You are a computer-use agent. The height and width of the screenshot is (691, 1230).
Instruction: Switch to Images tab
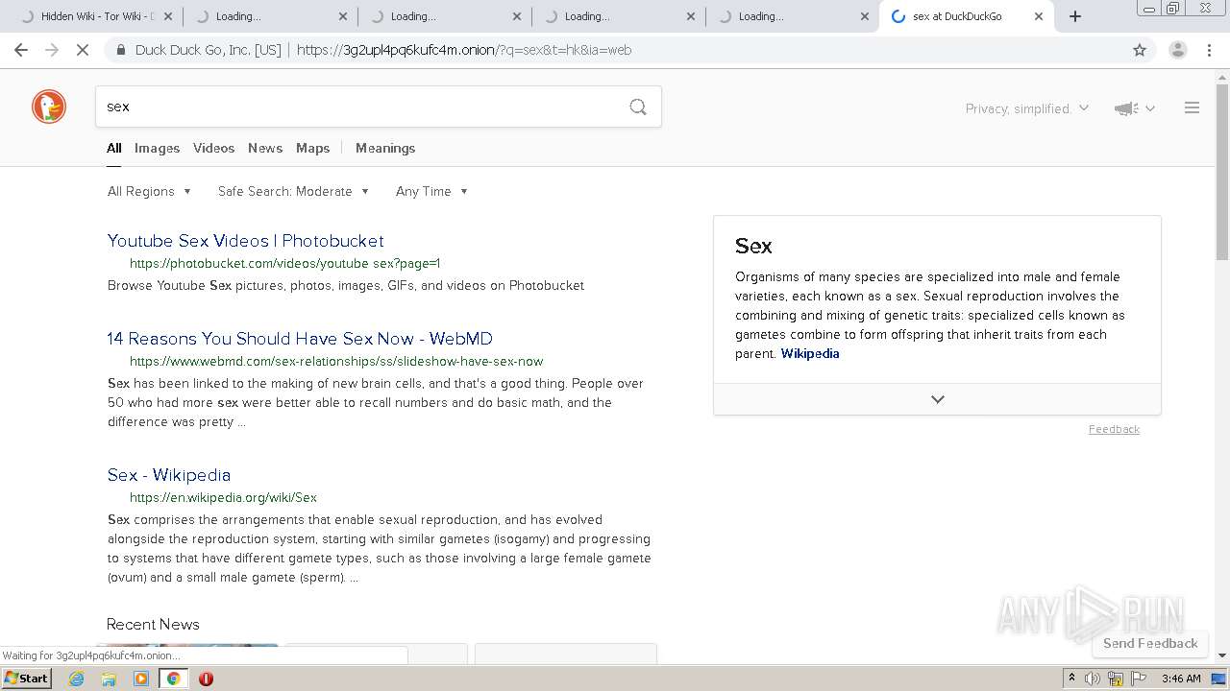[157, 148]
